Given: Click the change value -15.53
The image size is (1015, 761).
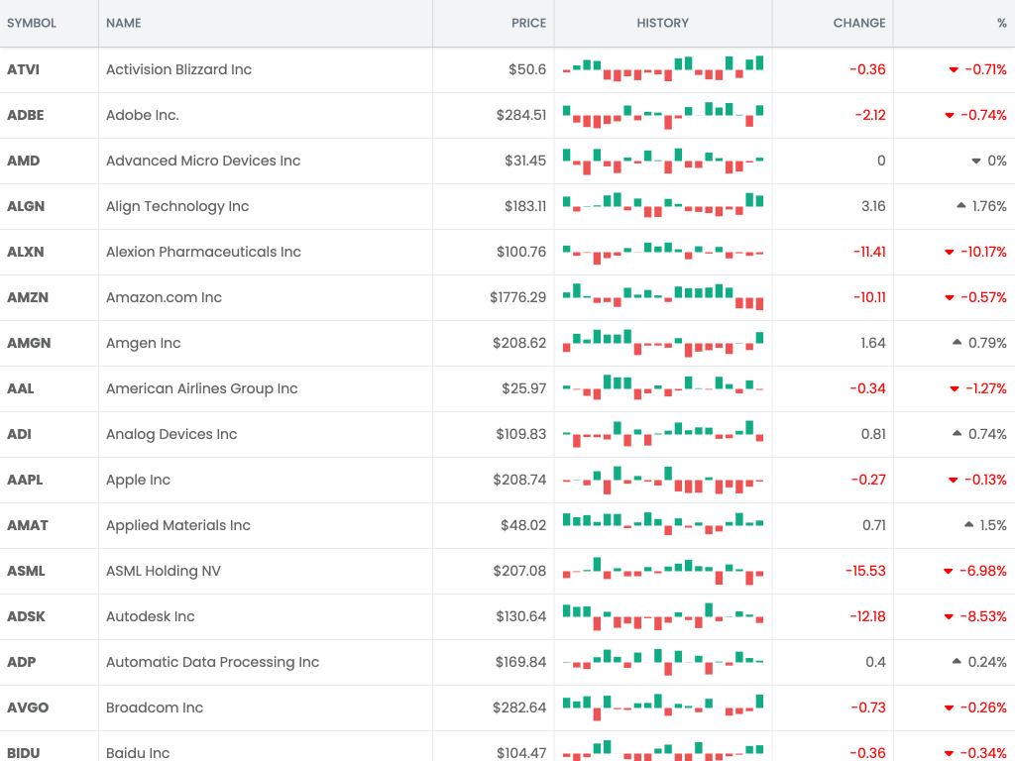Looking at the screenshot, I should pos(865,571).
